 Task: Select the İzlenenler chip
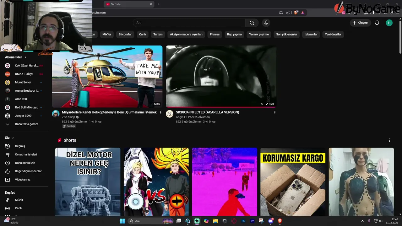311,35
